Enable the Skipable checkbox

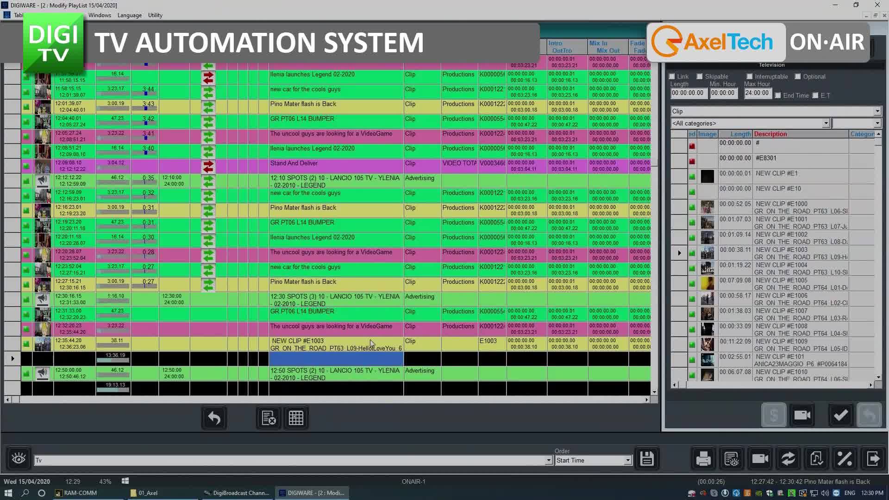[700, 76]
